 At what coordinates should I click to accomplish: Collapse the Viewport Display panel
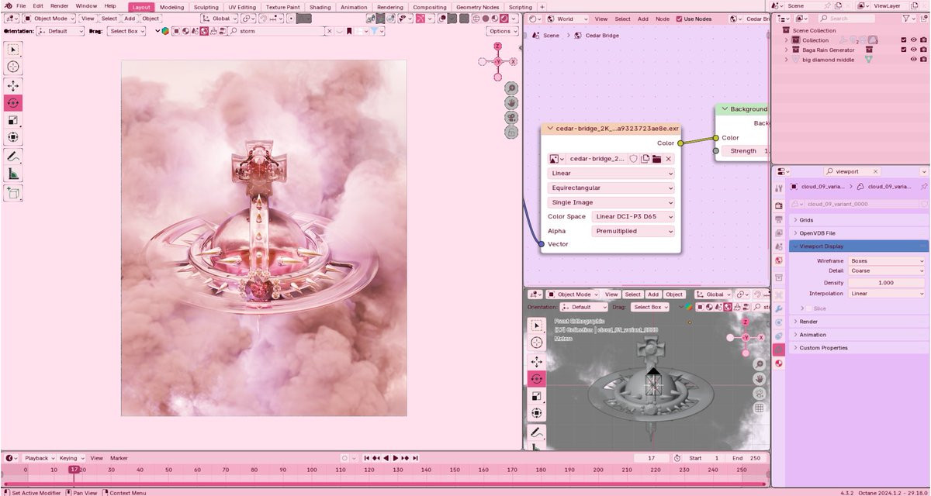tap(858, 246)
